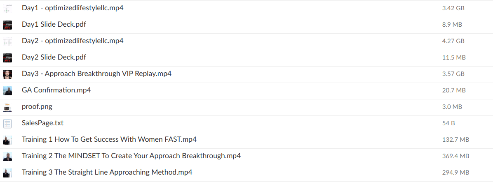The height and width of the screenshot is (182, 493).
Task: Select the GA Confirmation.mp4 file name
Action: [x=56, y=90]
